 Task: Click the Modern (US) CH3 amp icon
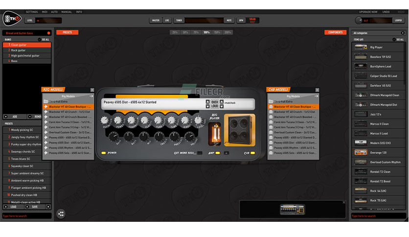pos(361,143)
